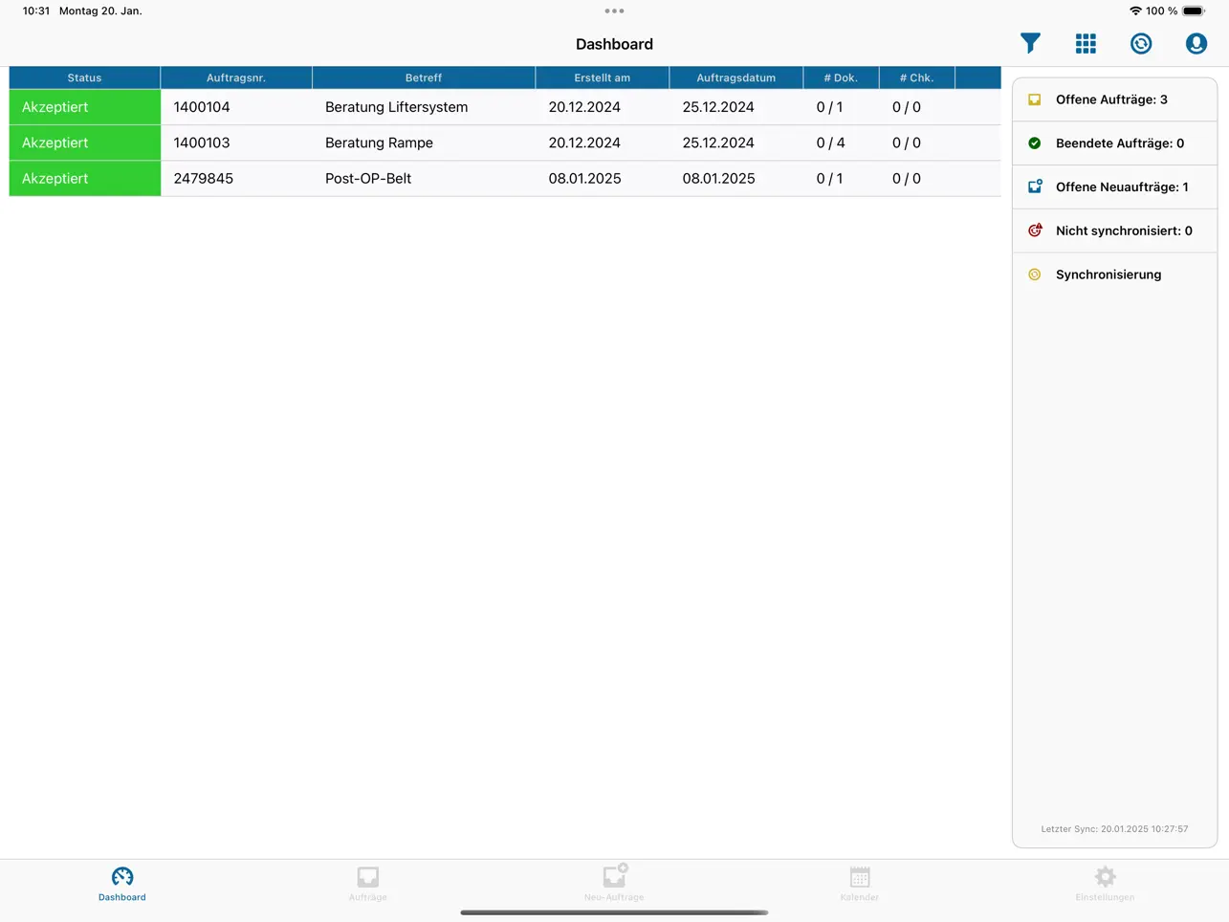The height and width of the screenshot is (922, 1229).
Task: Open the user profile icon
Action: [1196, 43]
